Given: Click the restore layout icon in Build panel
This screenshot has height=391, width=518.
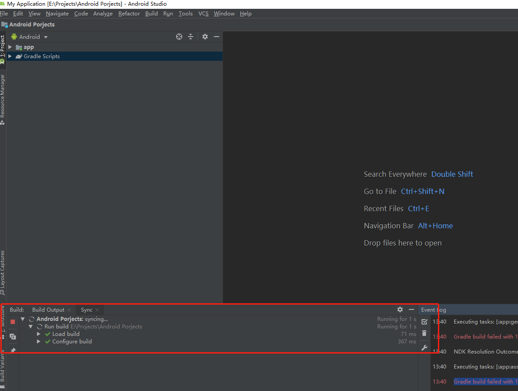Looking at the screenshot, I should (x=13, y=337).
